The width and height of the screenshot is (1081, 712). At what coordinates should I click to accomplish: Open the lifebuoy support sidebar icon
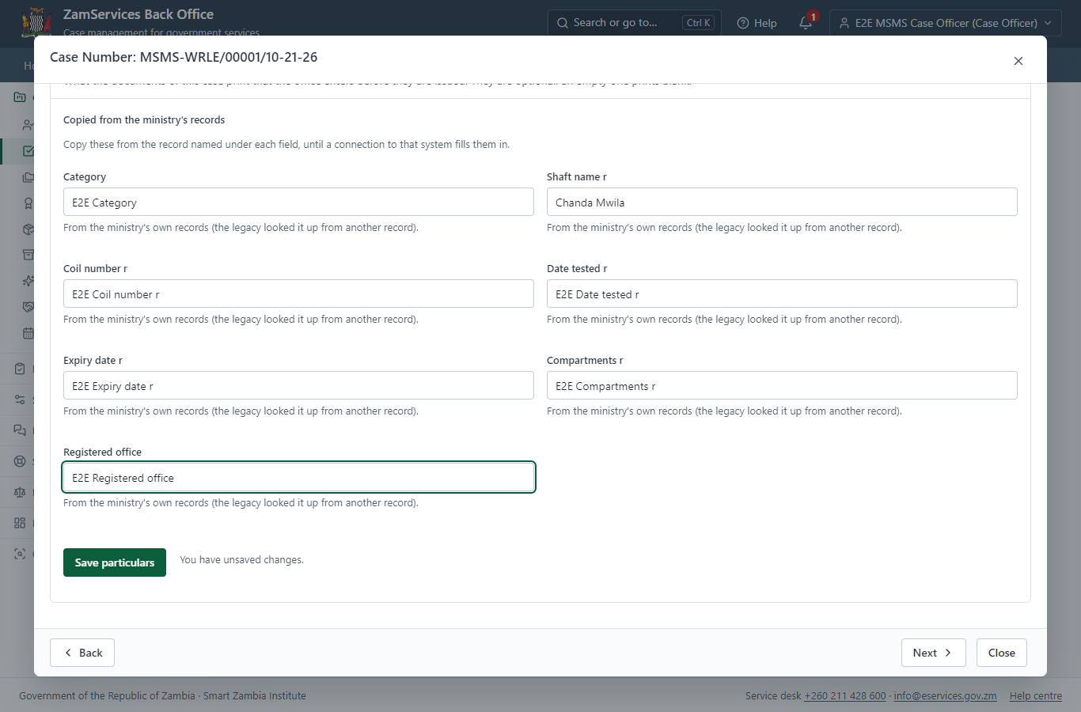tap(20, 461)
